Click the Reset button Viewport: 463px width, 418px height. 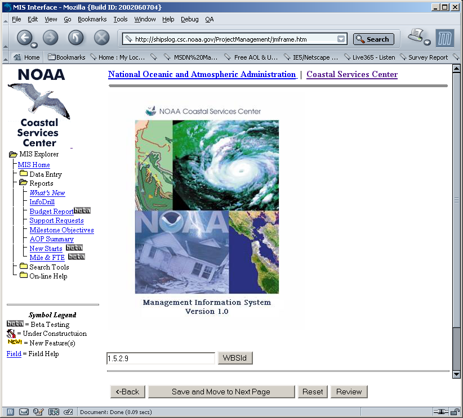[x=313, y=392]
